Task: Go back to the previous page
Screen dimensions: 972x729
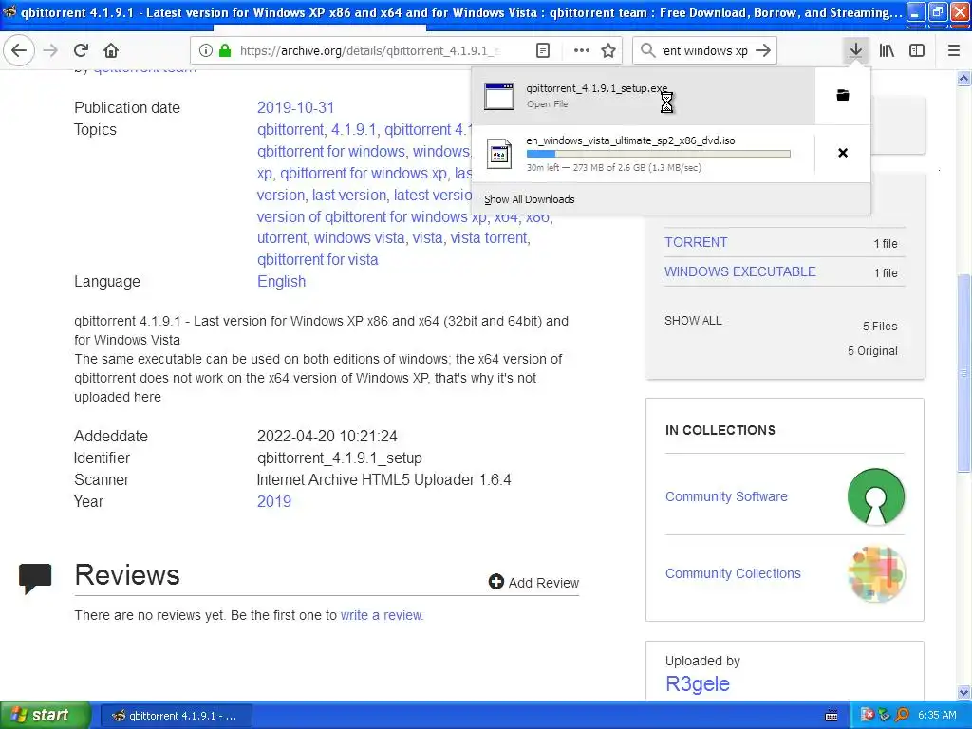Action: (19, 50)
